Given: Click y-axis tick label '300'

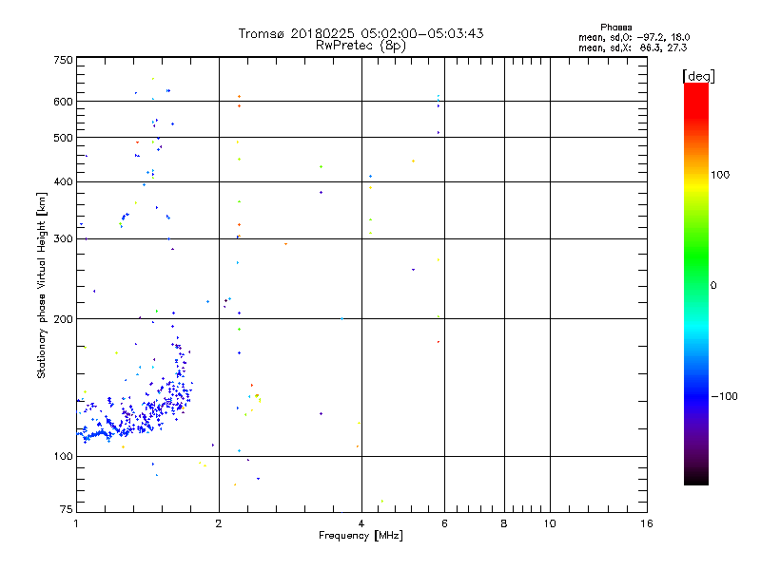Looking at the screenshot, I should click(x=64, y=239).
